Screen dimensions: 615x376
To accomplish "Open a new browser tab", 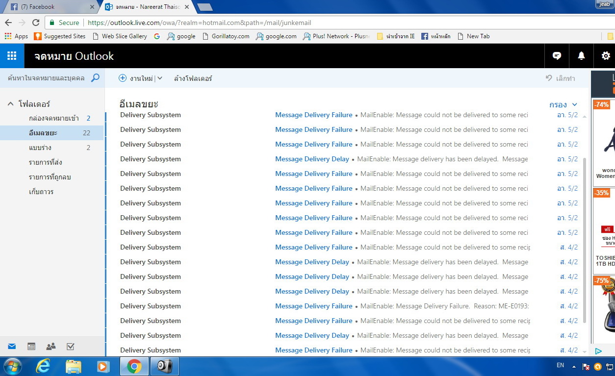I will coord(205,7).
